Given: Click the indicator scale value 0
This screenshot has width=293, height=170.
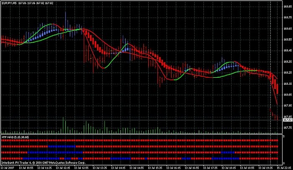Looking at the screenshot, I should click(284, 163).
